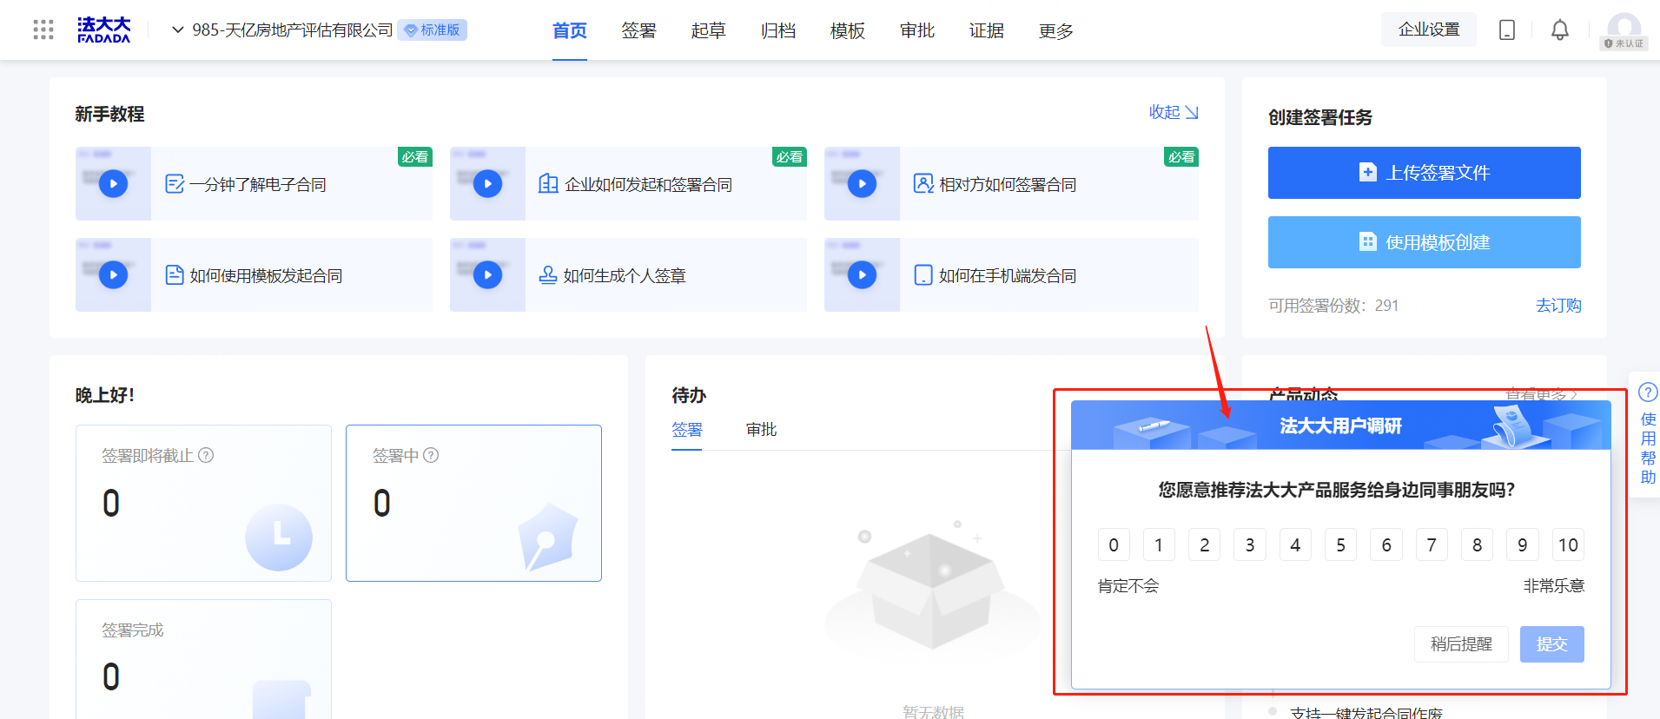Image resolution: width=1660 pixels, height=719 pixels.
Task: Play the 如何生成个人签章 video
Action: coord(487,274)
